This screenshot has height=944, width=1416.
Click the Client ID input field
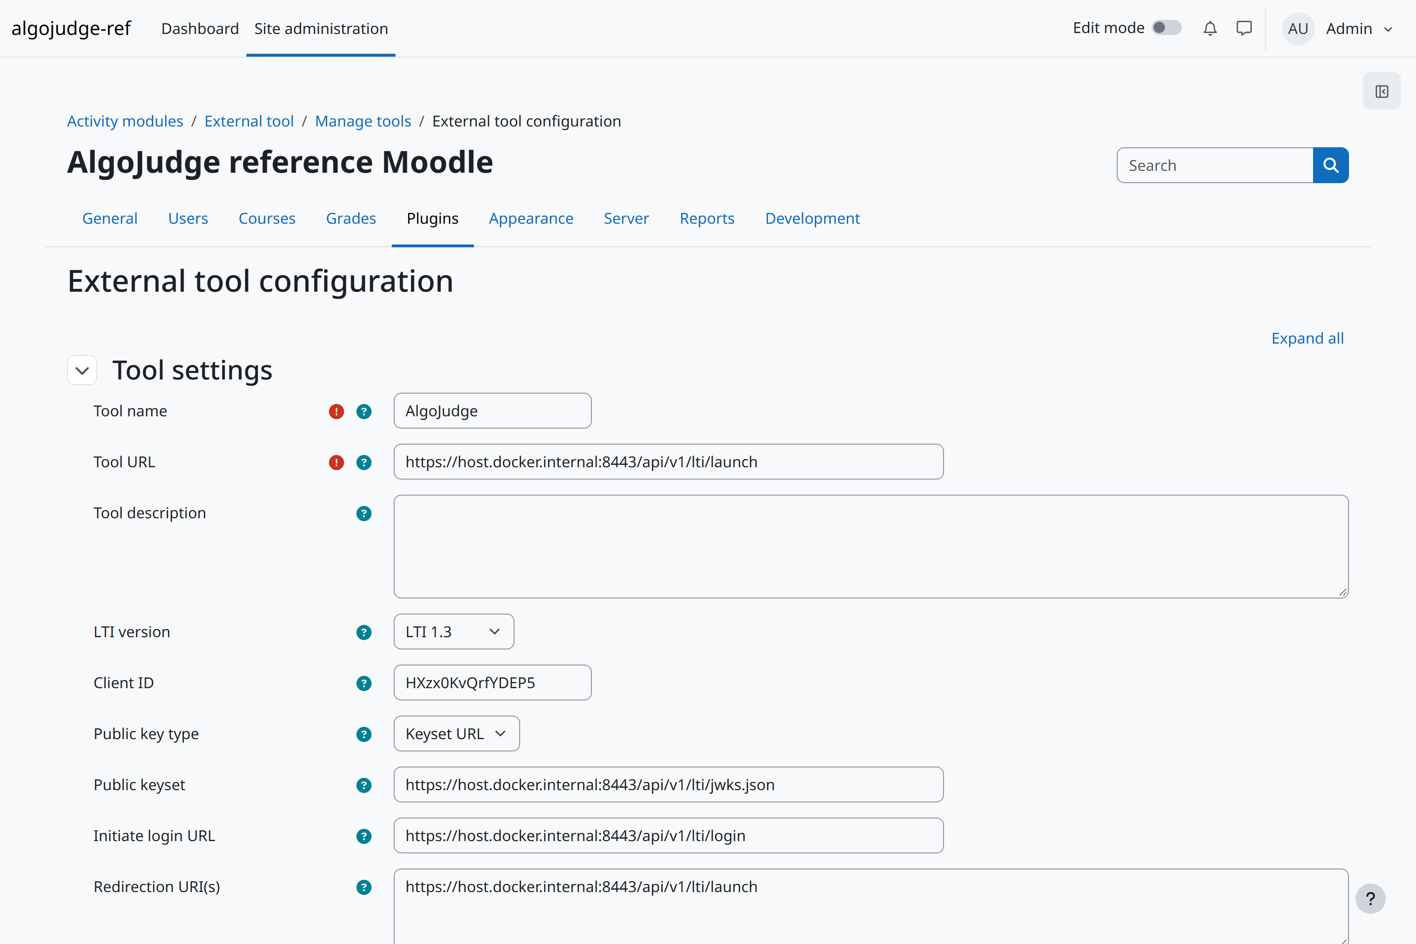tap(492, 682)
